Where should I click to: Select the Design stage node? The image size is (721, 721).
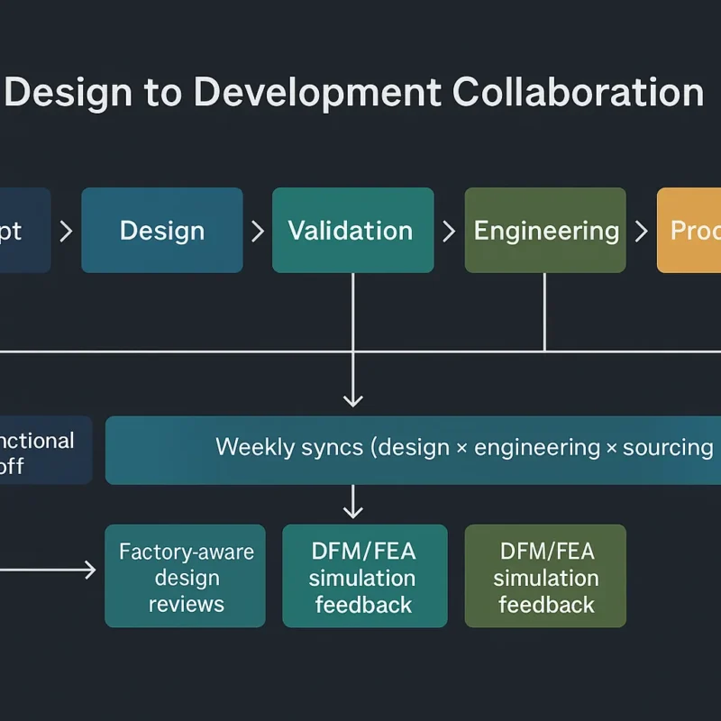[161, 231]
